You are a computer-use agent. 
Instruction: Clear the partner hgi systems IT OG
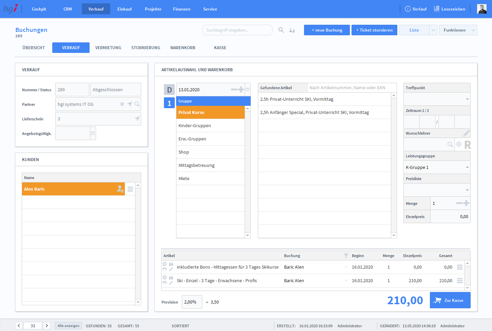[122, 104]
